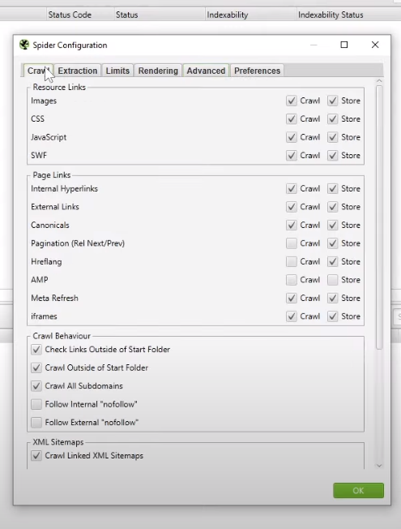Enable Follow Internal "nofollow"
The height and width of the screenshot is (529, 401).
[36, 404]
